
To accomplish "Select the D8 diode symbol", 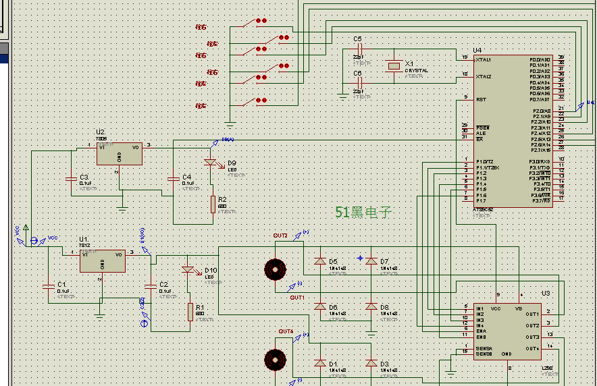I will click(x=371, y=306).
